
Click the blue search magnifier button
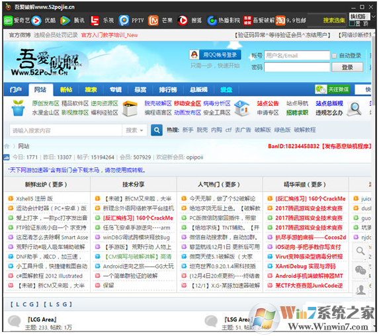click(x=157, y=130)
